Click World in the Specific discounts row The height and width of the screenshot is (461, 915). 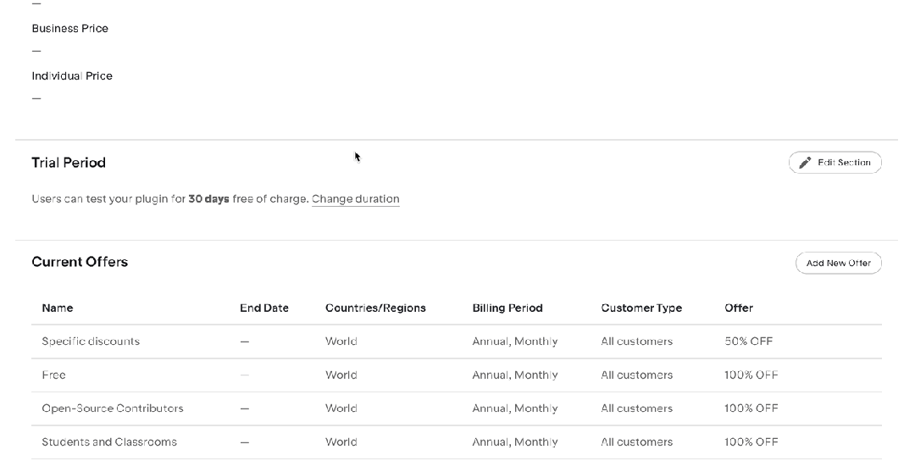point(341,342)
